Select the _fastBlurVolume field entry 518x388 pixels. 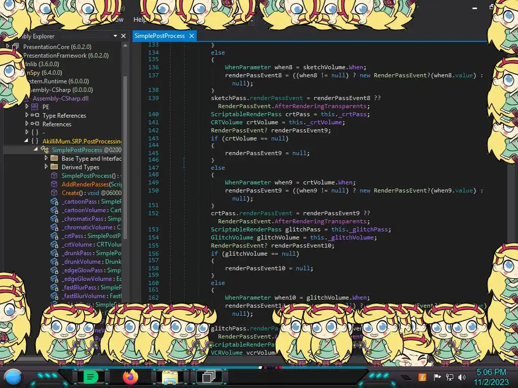(x=91, y=296)
